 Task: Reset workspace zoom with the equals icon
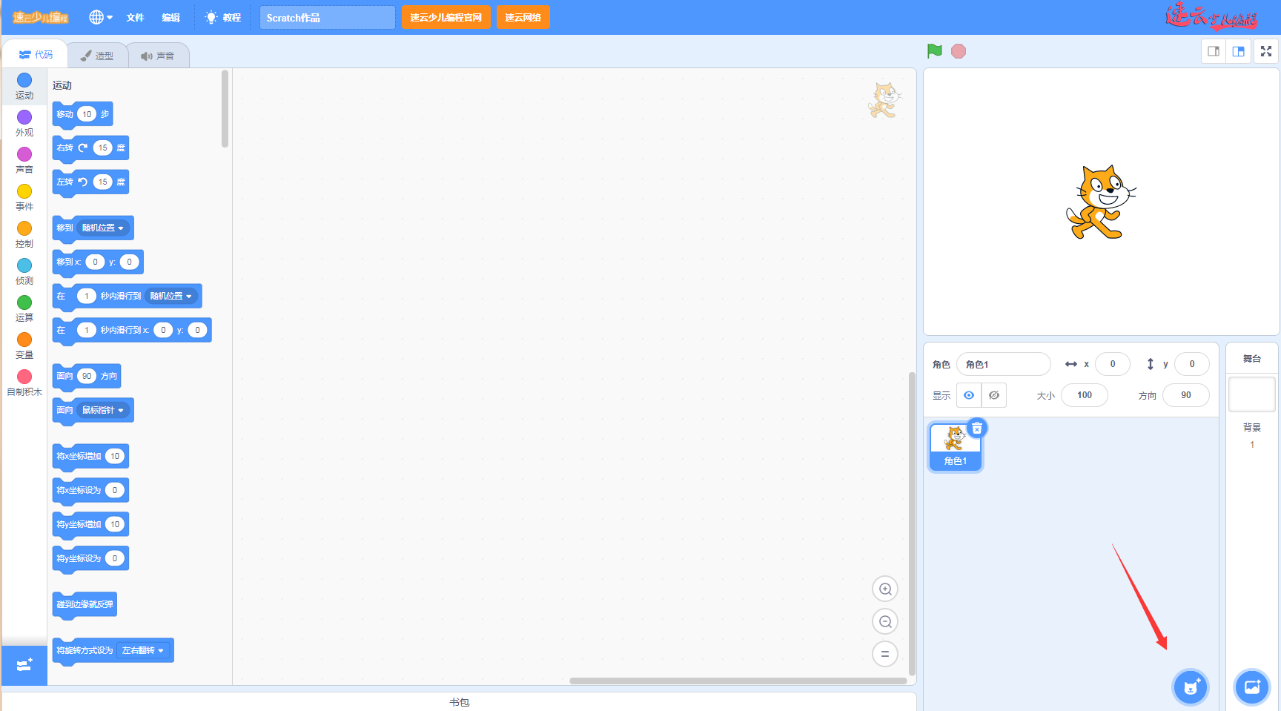[885, 654]
